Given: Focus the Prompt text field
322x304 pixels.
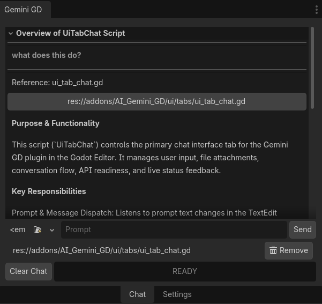Looking at the screenshot, I should pos(174,229).
